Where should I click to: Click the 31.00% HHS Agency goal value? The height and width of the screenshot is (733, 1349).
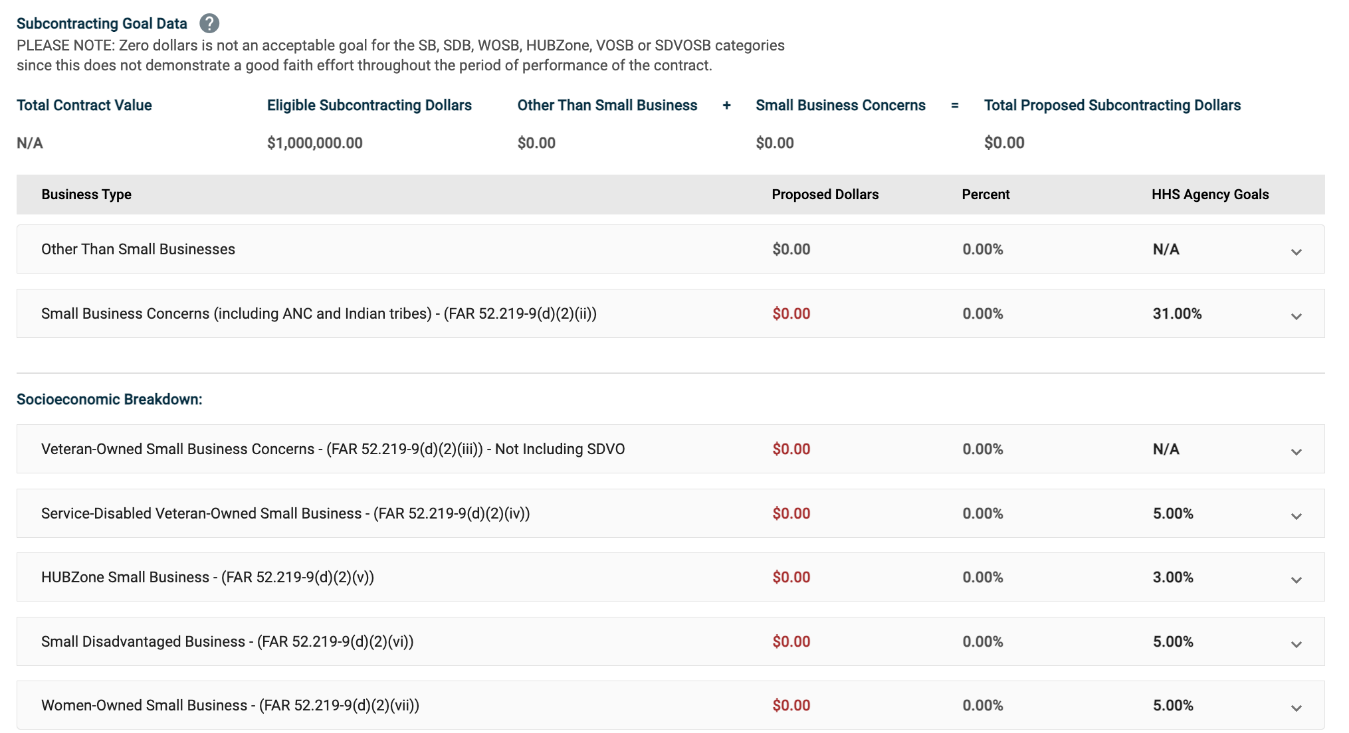1177,313
